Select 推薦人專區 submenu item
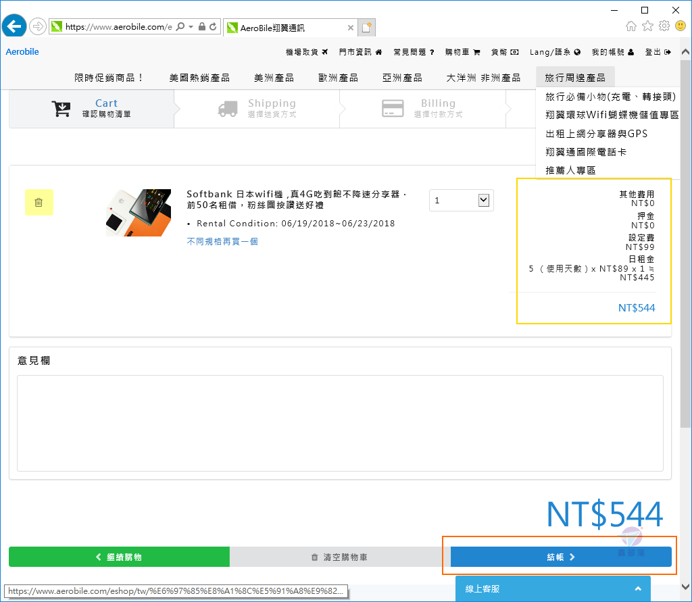Viewport: 692px width, 602px height. point(570,170)
